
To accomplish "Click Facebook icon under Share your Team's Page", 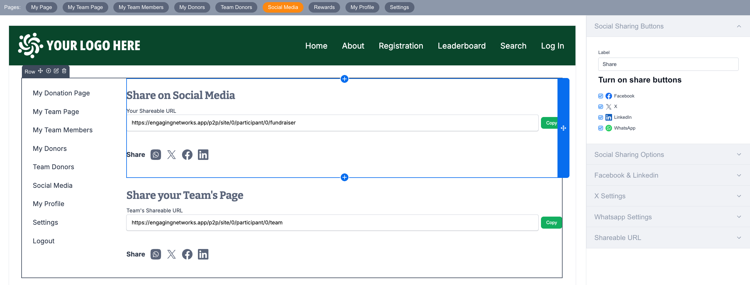I will [187, 254].
